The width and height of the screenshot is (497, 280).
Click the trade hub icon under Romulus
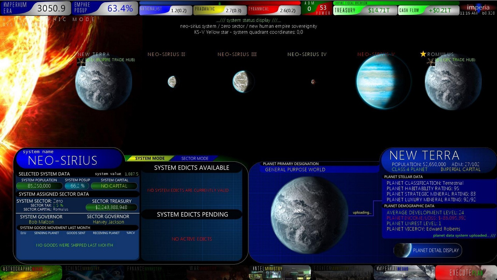(430, 62)
